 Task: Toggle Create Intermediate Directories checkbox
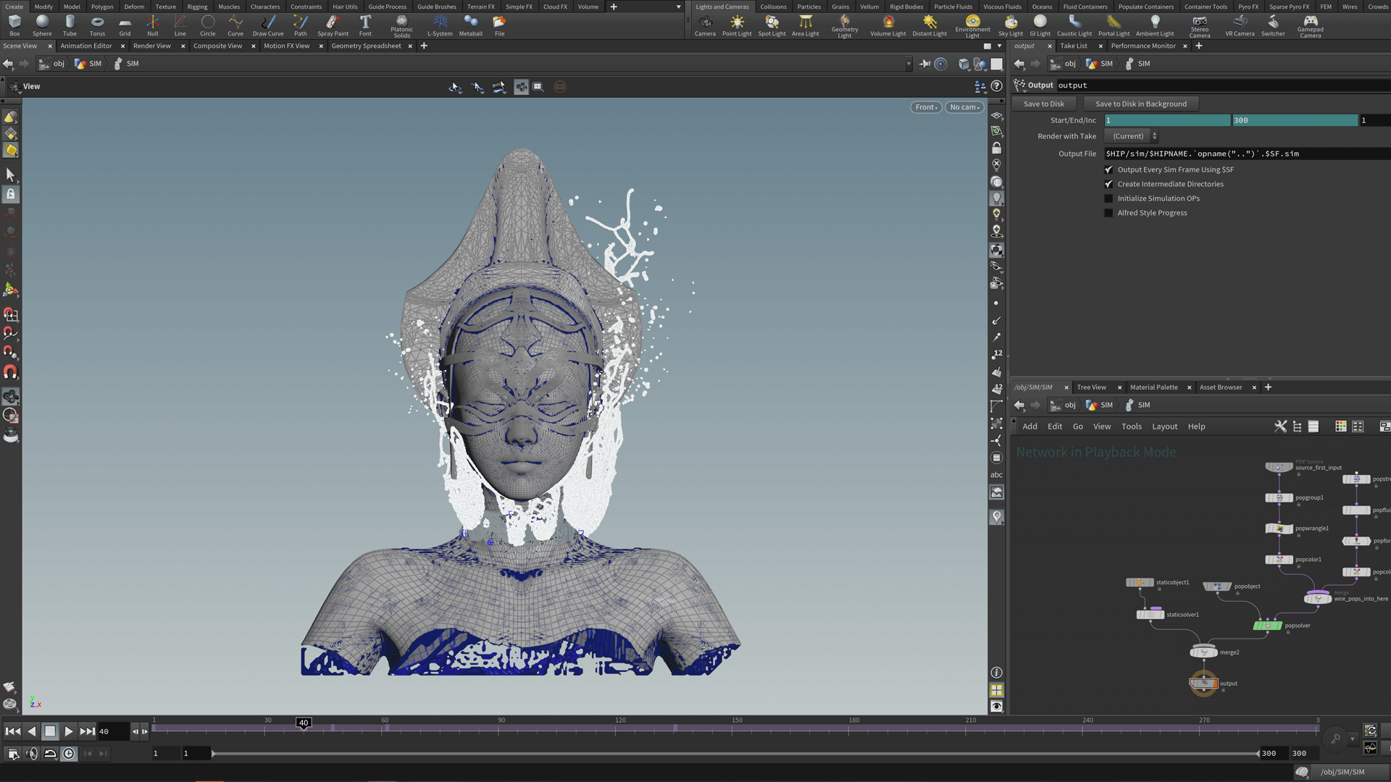click(1109, 183)
